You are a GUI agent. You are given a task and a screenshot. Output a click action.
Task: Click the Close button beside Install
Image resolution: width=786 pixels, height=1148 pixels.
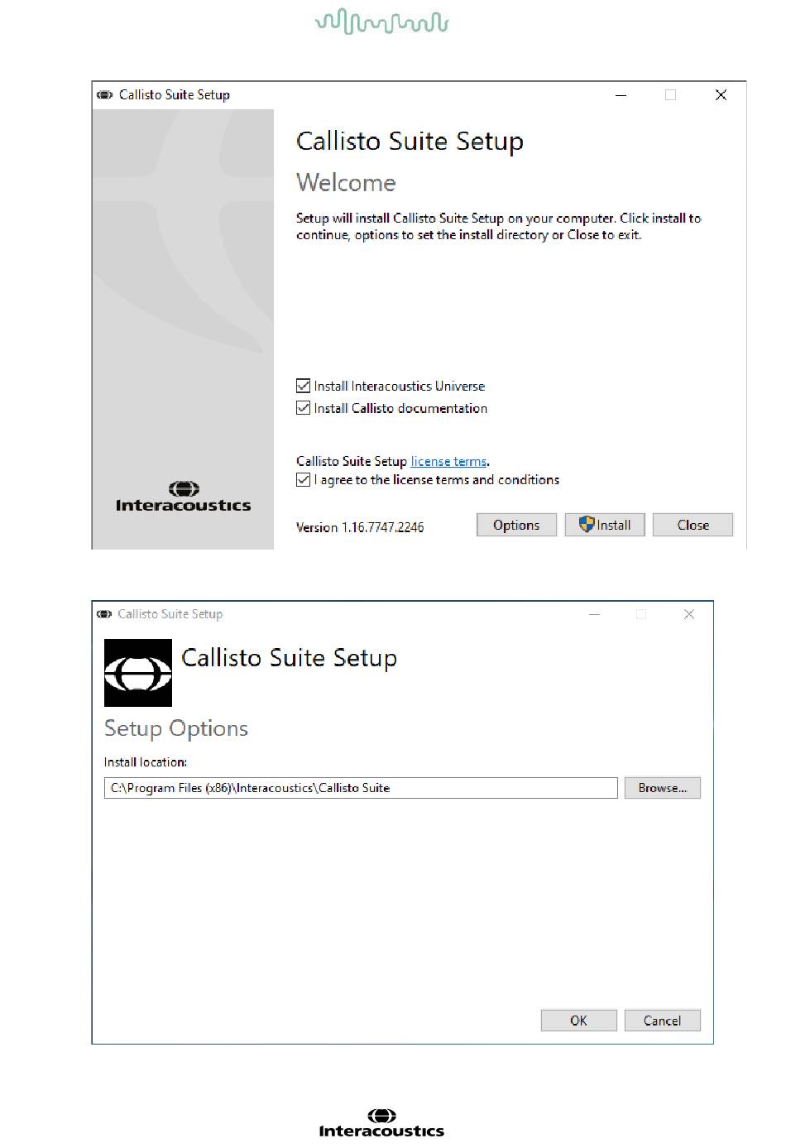(693, 525)
